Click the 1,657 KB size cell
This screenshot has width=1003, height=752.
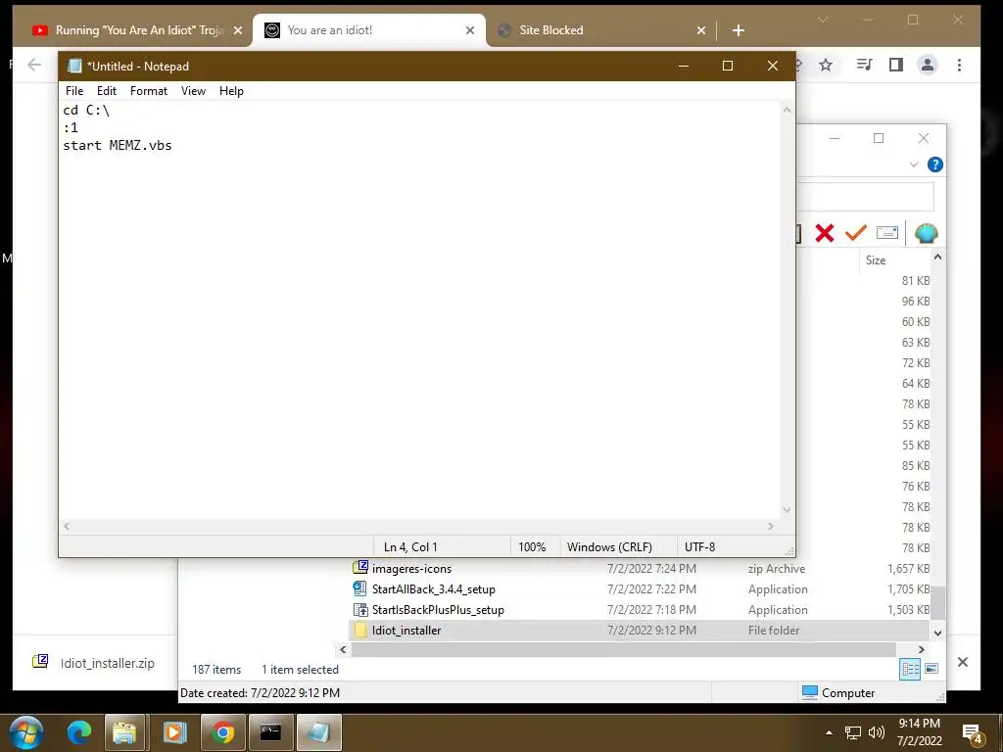click(x=908, y=569)
